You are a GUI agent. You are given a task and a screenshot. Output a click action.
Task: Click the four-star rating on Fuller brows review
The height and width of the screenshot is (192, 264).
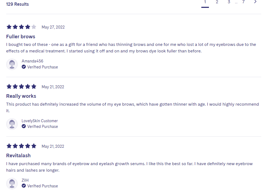coord(21,27)
